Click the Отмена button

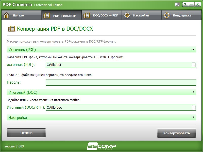[x=26, y=133]
